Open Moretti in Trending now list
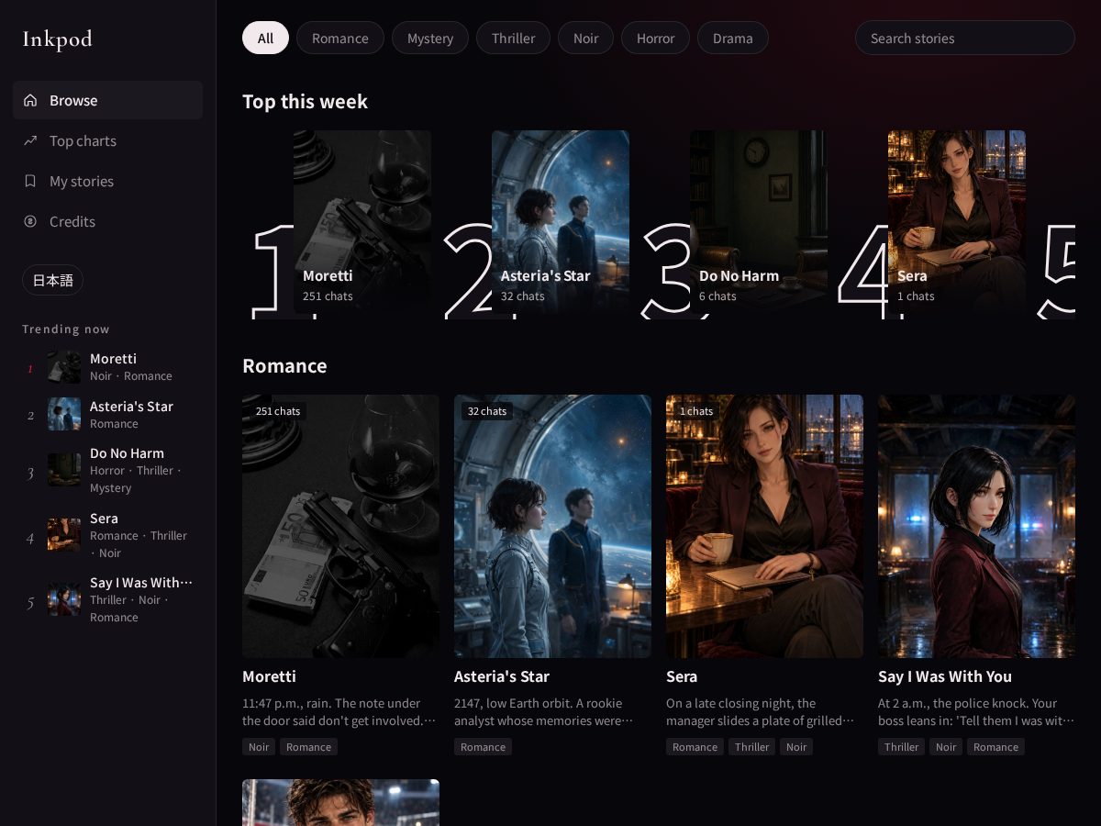Screen dimensions: 1101x826 click(107, 367)
